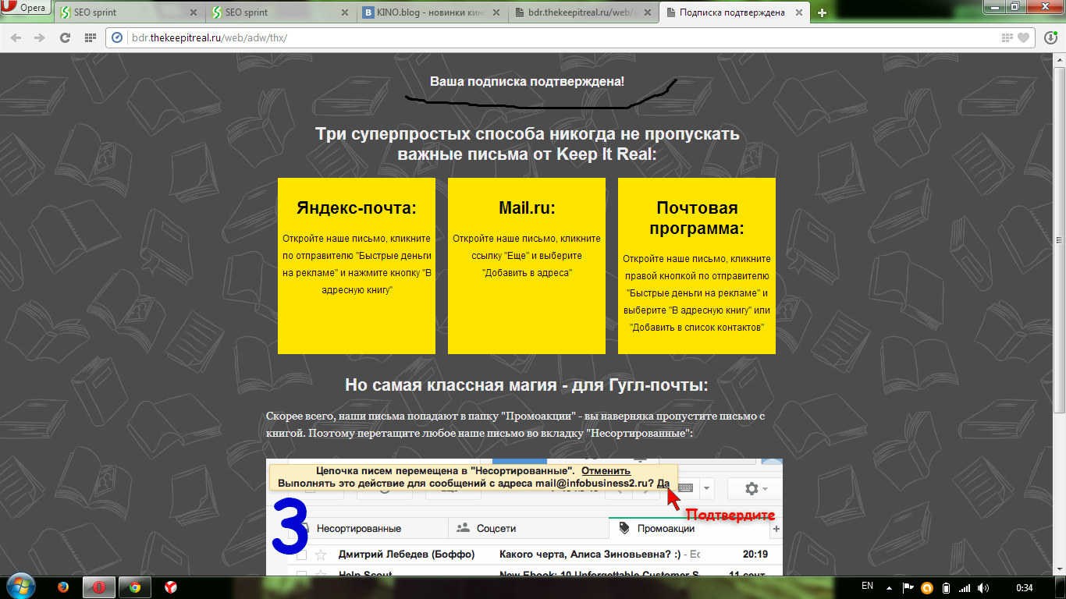Screen dimensions: 1066x599
Task: Close the bdr.thekeepitreal.ru/web tab
Action: [648, 12]
